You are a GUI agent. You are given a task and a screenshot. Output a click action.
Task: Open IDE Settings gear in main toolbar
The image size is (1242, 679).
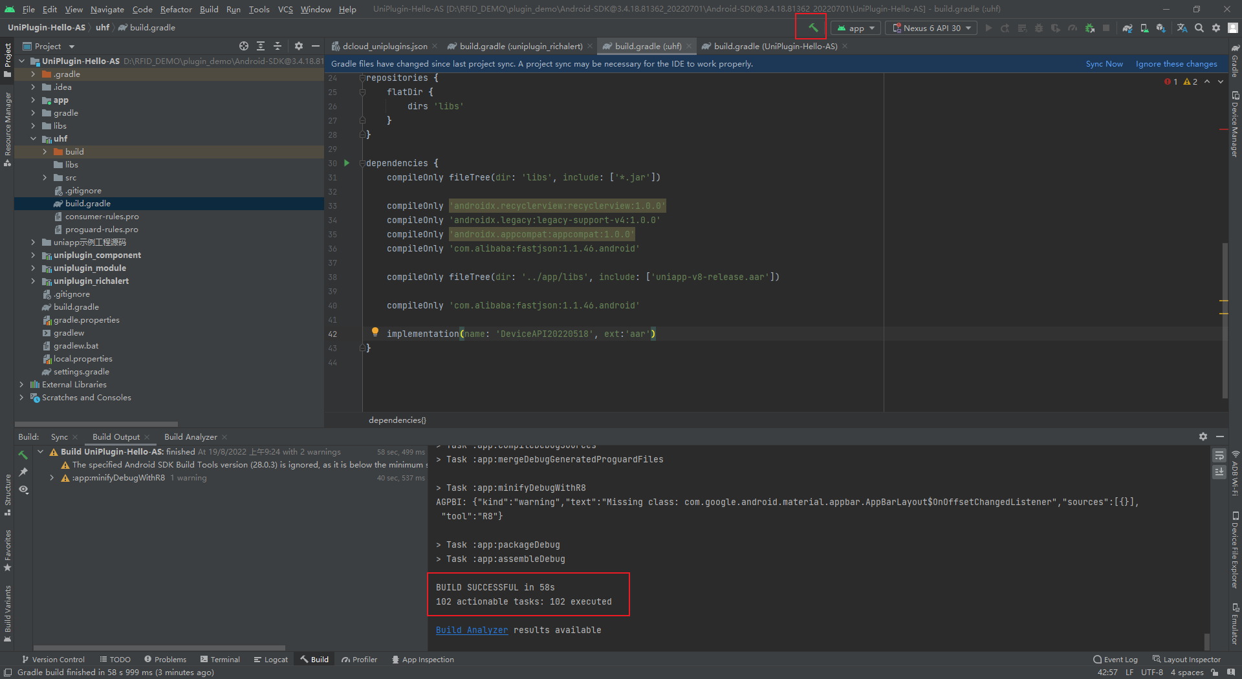(x=1216, y=28)
